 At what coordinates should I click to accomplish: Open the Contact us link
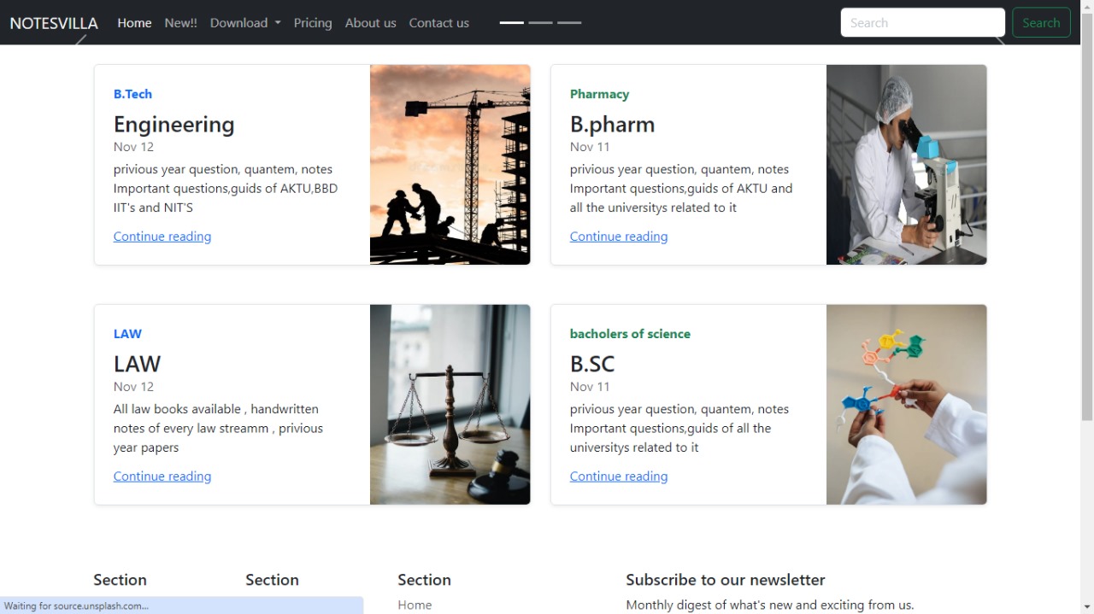pos(438,23)
